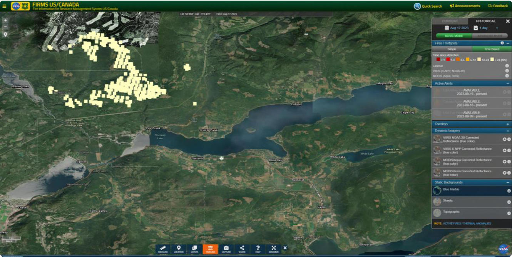Screen dimensions: 512x257
Task: Open the Layers tool
Action: 194,249
